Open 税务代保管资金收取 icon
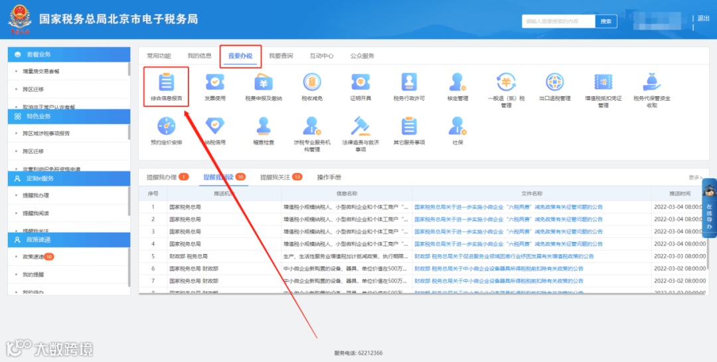The width and height of the screenshot is (717, 362). 652,90
